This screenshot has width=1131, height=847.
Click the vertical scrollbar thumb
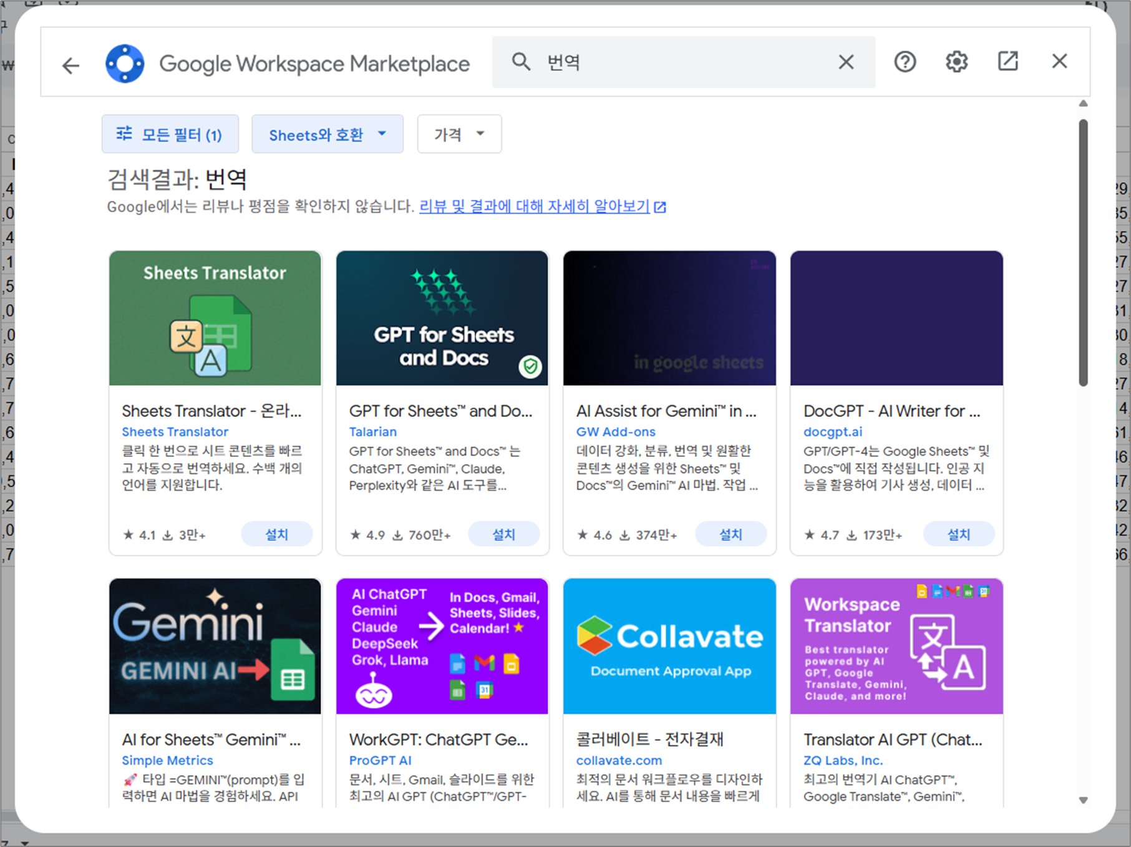point(1084,253)
